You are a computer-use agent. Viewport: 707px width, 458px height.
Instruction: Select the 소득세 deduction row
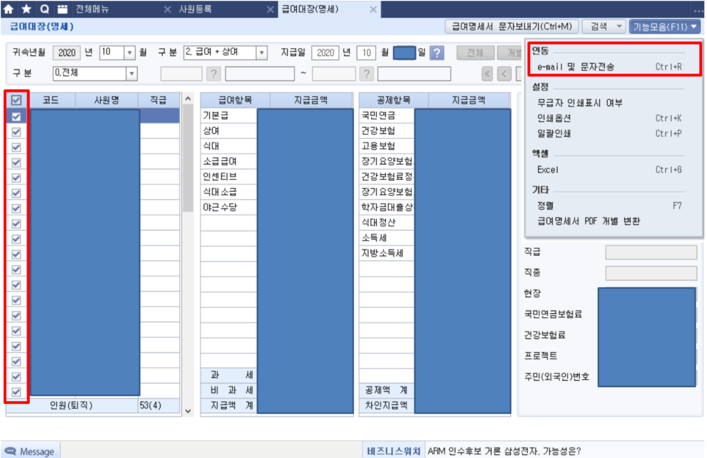pyautogui.click(x=387, y=238)
